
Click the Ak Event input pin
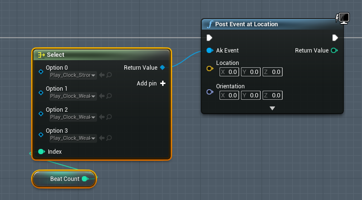tap(209, 50)
